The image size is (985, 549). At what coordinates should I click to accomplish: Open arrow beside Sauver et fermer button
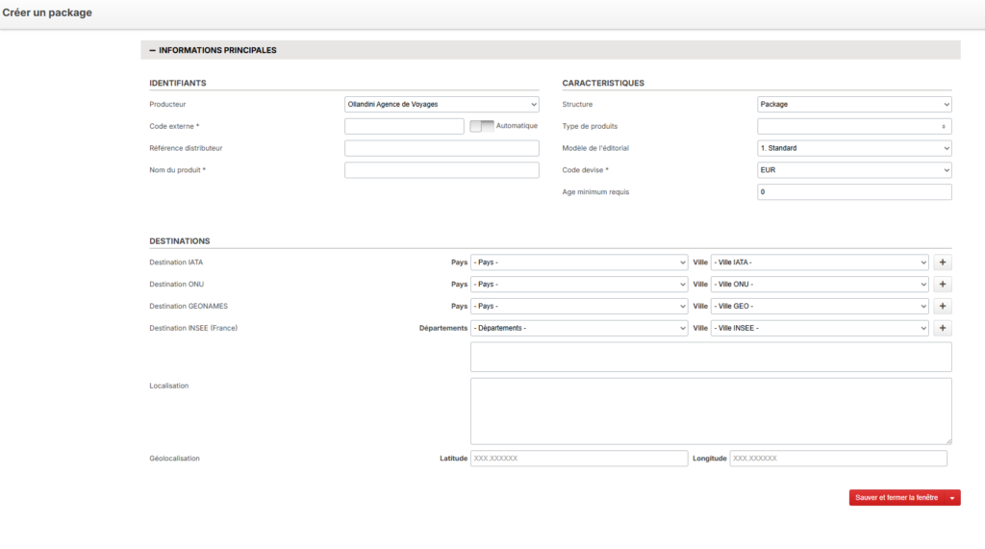point(952,498)
